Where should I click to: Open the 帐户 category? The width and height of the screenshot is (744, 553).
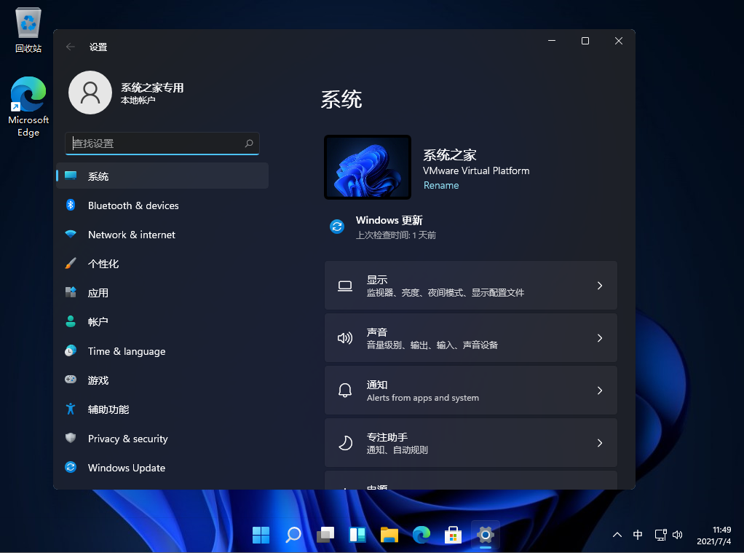click(162, 321)
